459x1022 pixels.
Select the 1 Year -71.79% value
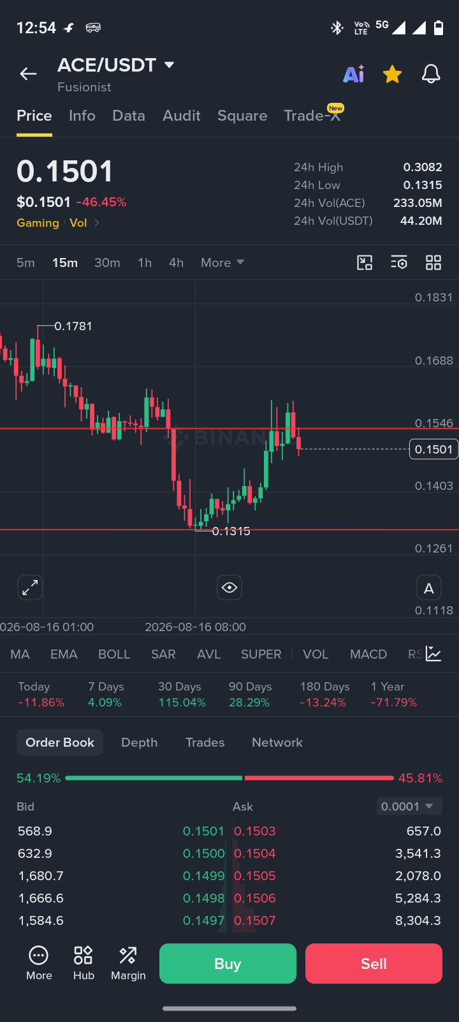coord(394,703)
